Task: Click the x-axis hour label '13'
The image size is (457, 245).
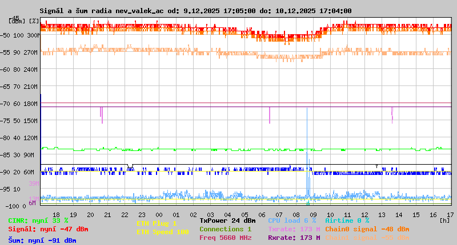Action: coord(382,215)
